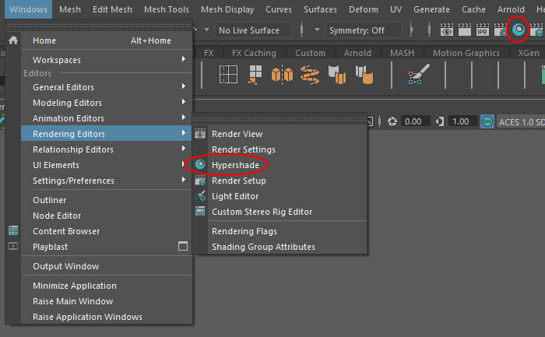This screenshot has height=337, width=545.
Task: Open the Mesh Tools menu
Action: 167,9
